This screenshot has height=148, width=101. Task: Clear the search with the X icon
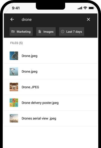88,19
